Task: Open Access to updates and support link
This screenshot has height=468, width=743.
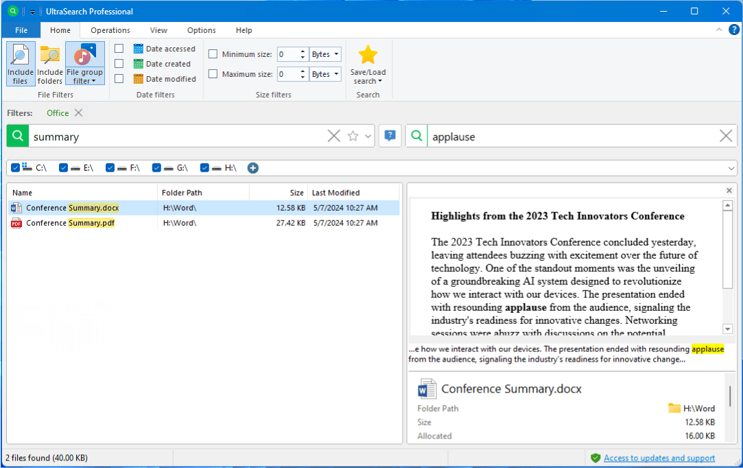Action: coord(659,458)
